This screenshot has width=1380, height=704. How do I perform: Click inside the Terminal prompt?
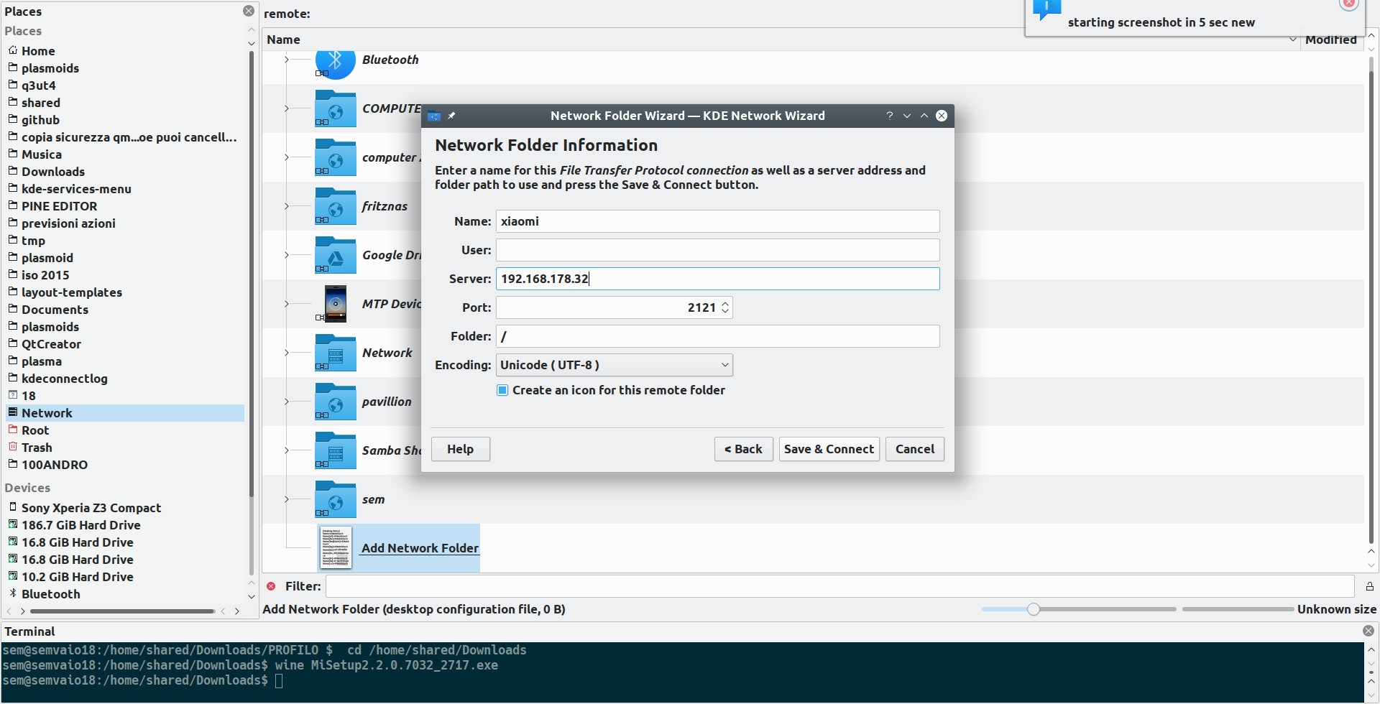(x=279, y=680)
